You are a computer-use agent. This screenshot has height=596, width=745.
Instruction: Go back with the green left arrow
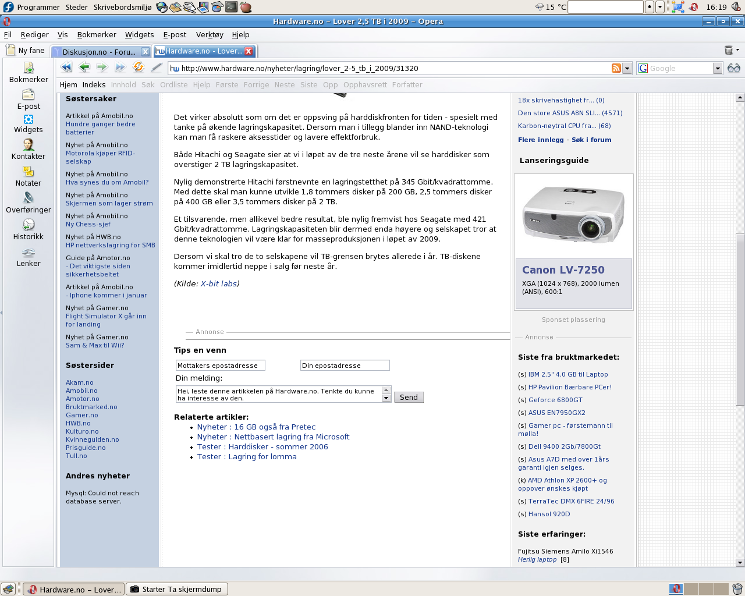(x=84, y=68)
